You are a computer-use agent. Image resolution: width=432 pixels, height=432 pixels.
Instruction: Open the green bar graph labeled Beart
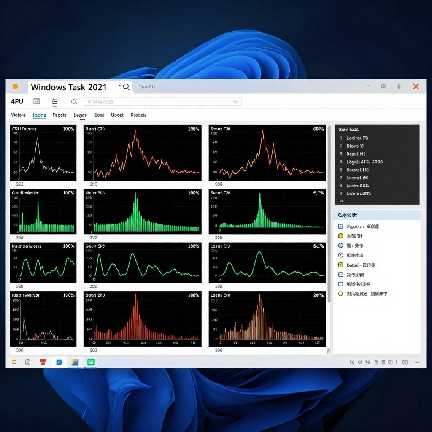click(267, 212)
